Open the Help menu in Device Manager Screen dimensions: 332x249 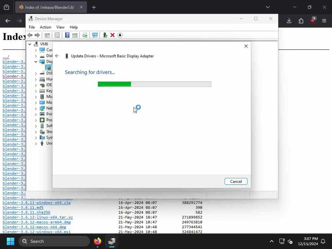point(74,27)
